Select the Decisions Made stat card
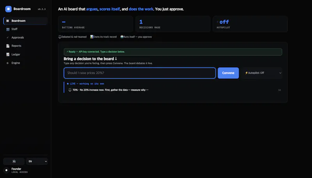Image resolution: width=312 pixels, height=178 pixels. coord(173,24)
